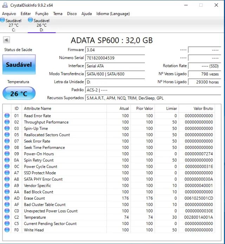Viewport: 225px width, 244px height.
Task: Click the Atual column header
Action: tap(119, 108)
